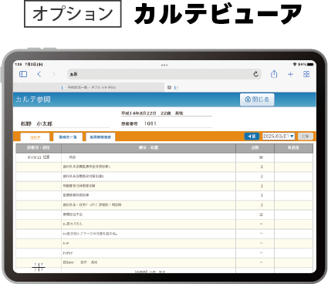Click the wifi and battery status indicator

tap(303, 64)
